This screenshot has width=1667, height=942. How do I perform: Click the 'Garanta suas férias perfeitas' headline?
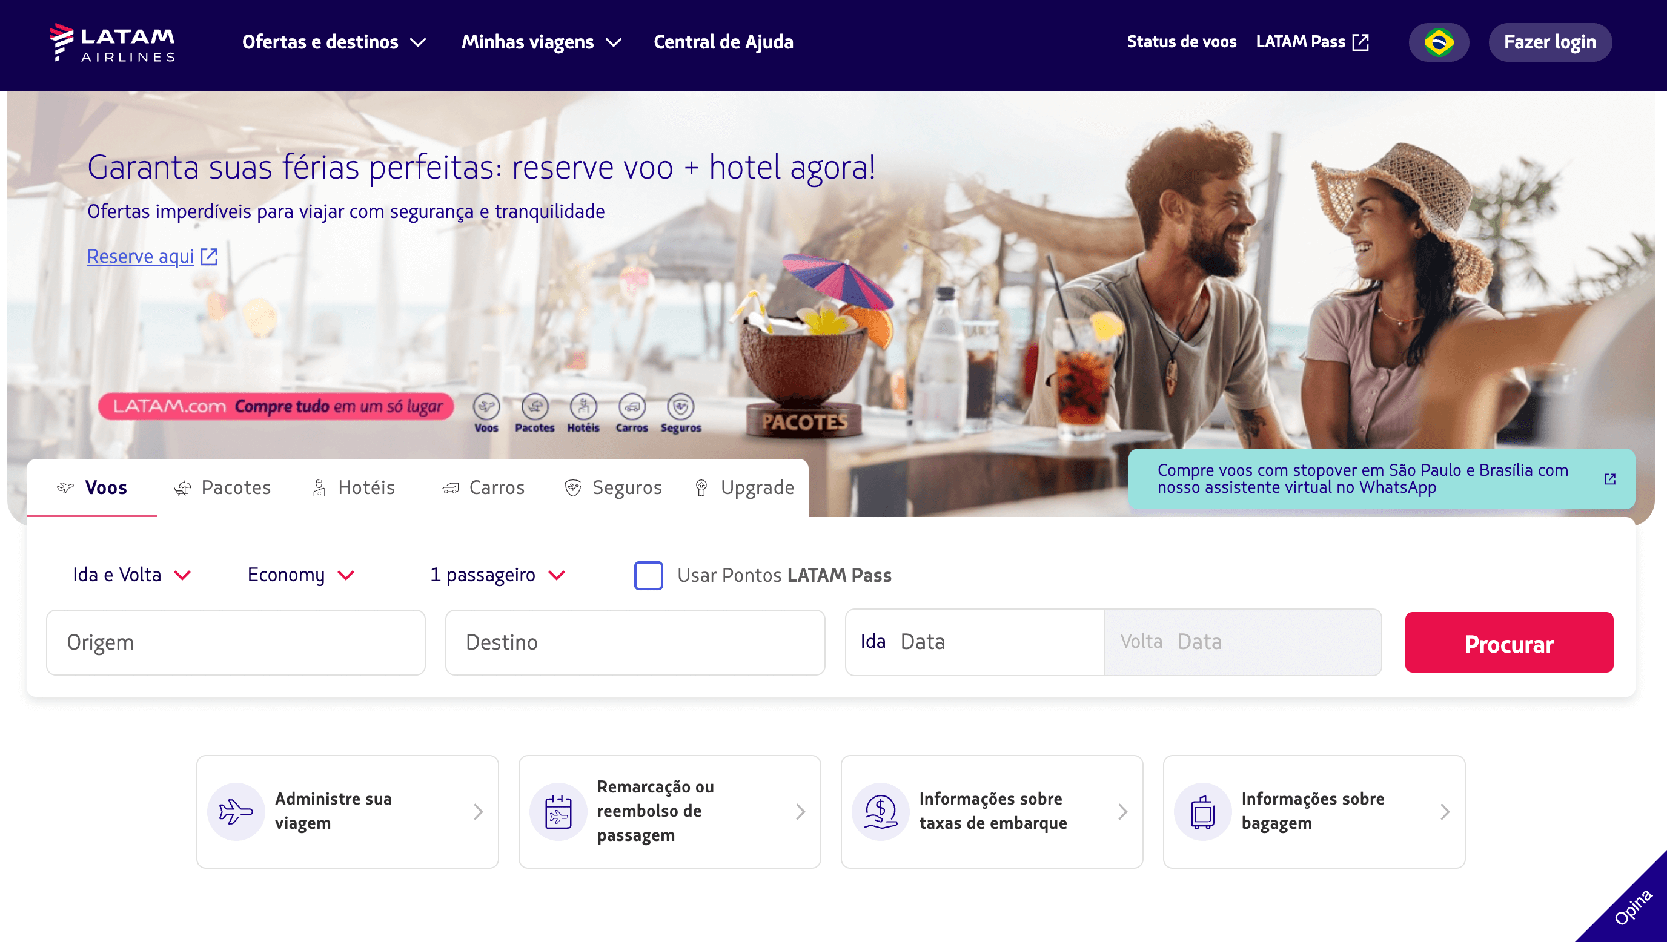click(482, 168)
